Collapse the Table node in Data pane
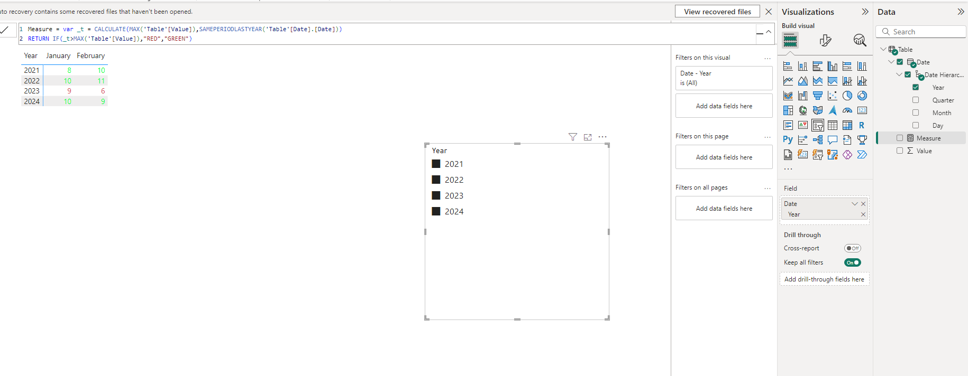The height and width of the screenshot is (376, 968). [x=883, y=49]
